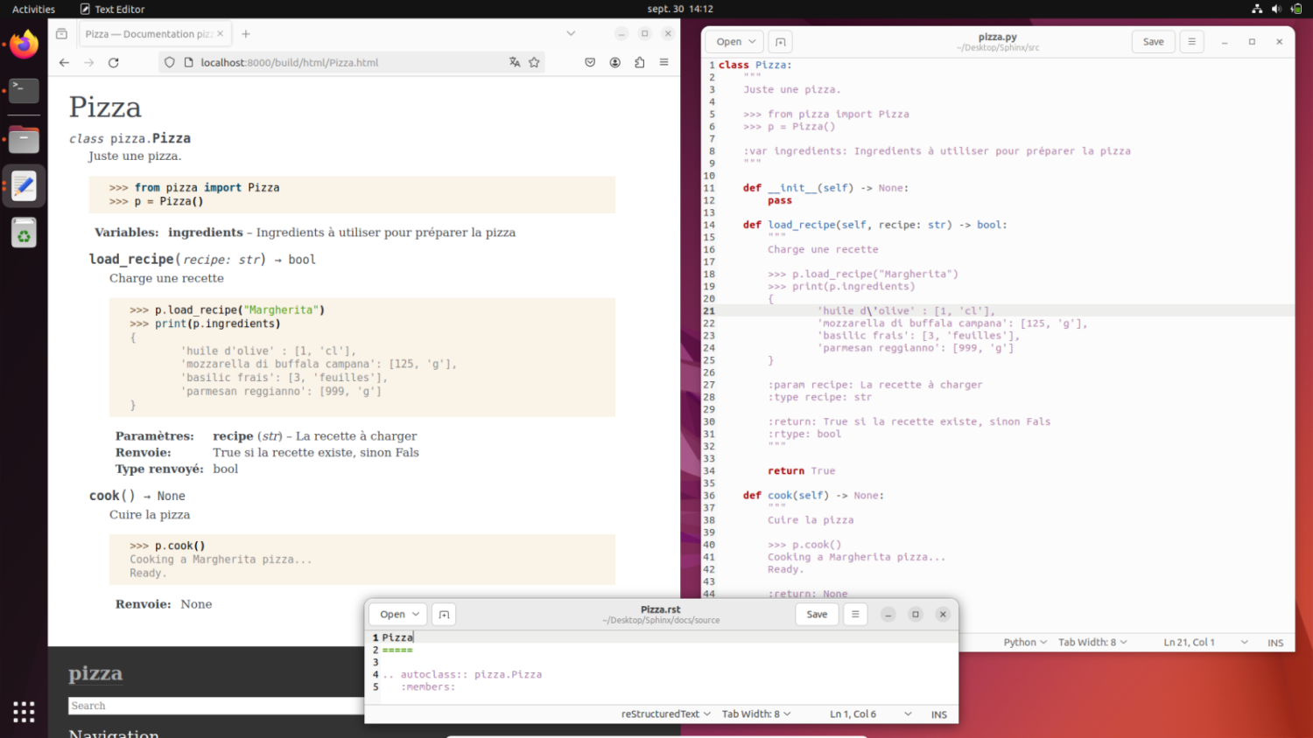This screenshot has width=1313, height=738.
Task: Click the Firefox URL address field
Action: pos(350,62)
